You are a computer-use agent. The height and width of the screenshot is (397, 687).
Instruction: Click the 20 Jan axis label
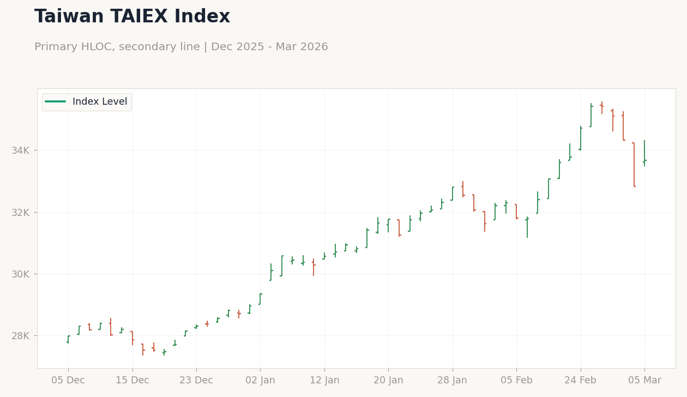click(388, 381)
